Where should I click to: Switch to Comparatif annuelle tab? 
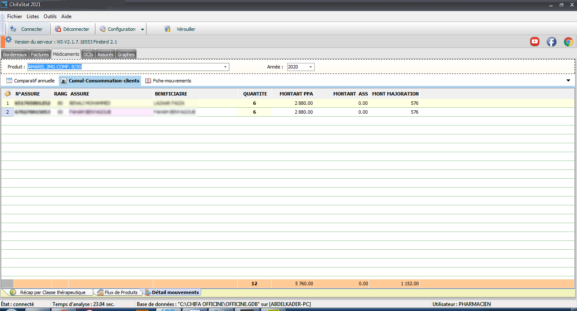click(30, 81)
